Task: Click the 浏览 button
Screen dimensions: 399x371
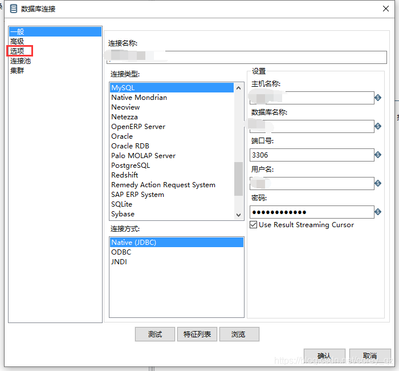Action: [x=239, y=334]
